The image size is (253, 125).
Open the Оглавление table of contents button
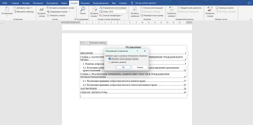(7, 11)
